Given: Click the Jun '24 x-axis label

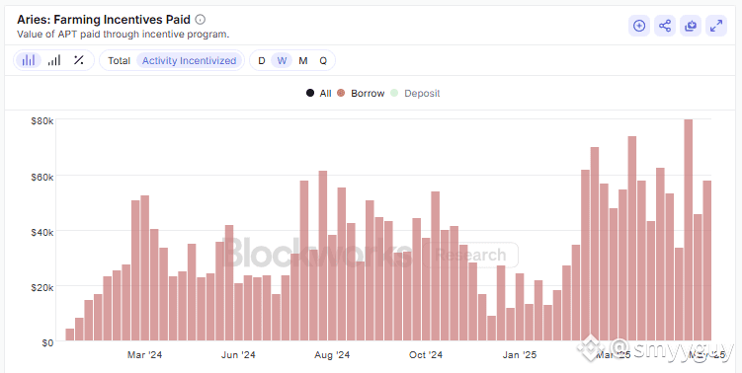Looking at the screenshot, I should click(x=238, y=355).
